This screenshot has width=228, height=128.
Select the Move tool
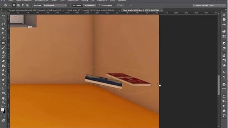point(3,15)
